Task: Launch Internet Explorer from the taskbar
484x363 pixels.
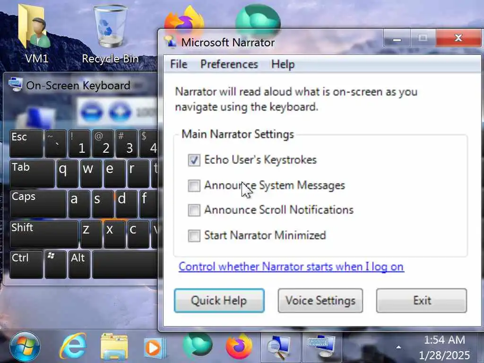Action: tap(73, 346)
